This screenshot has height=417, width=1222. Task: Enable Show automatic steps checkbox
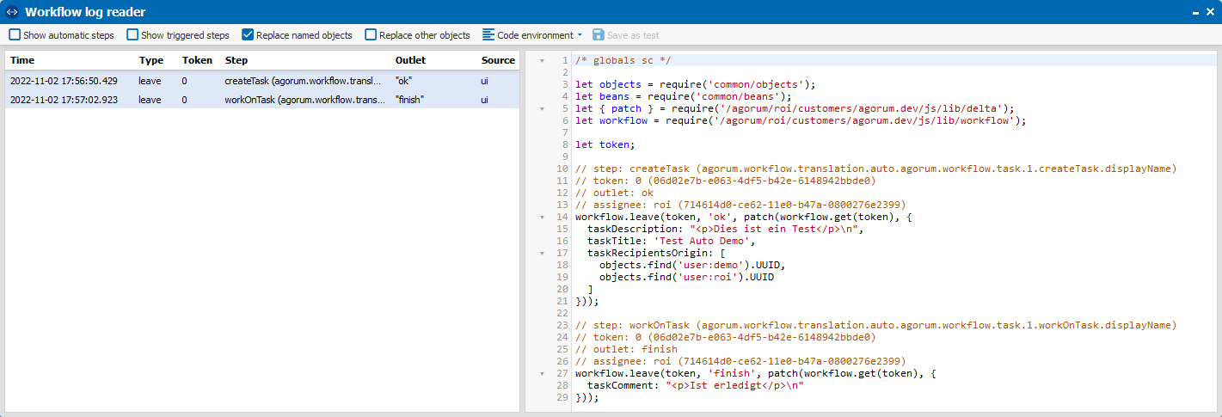pos(15,35)
